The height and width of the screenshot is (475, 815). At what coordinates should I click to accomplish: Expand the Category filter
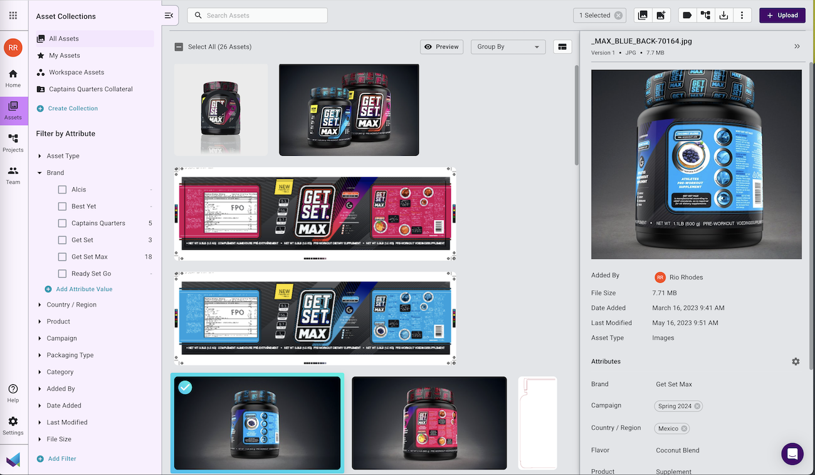pos(40,372)
